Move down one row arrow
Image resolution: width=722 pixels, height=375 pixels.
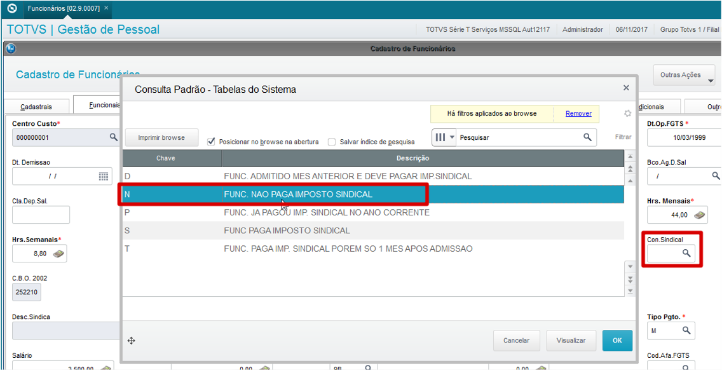pos(630,267)
